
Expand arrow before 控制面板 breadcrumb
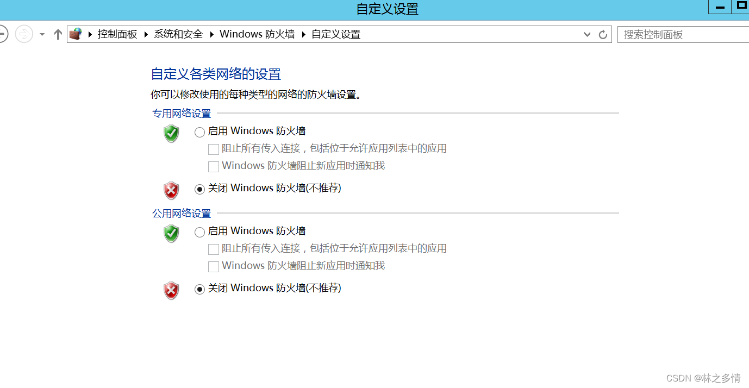(90, 34)
